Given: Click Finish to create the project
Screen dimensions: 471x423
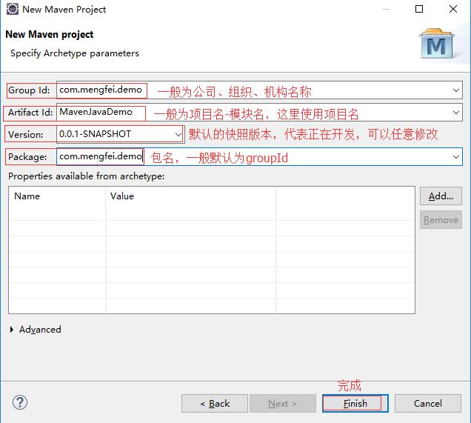Looking at the screenshot, I should (355, 403).
